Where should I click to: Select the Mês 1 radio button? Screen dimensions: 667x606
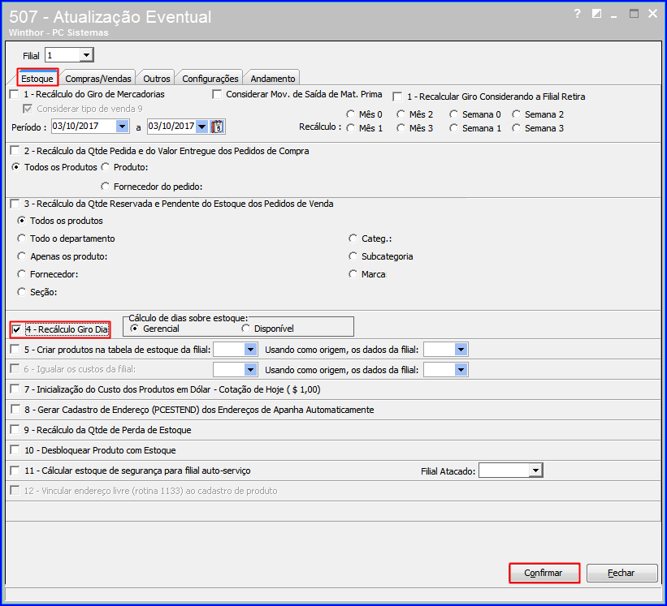click(350, 128)
